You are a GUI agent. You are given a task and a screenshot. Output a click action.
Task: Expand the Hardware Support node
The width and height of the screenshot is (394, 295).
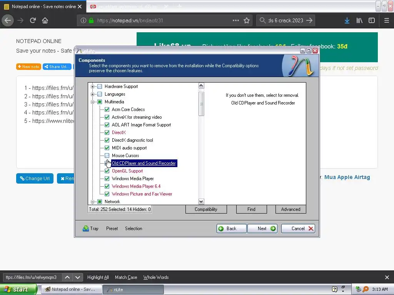pos(92,86)
